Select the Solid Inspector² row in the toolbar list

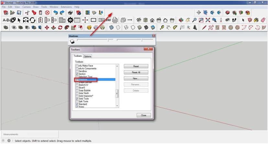click(95, 96)
